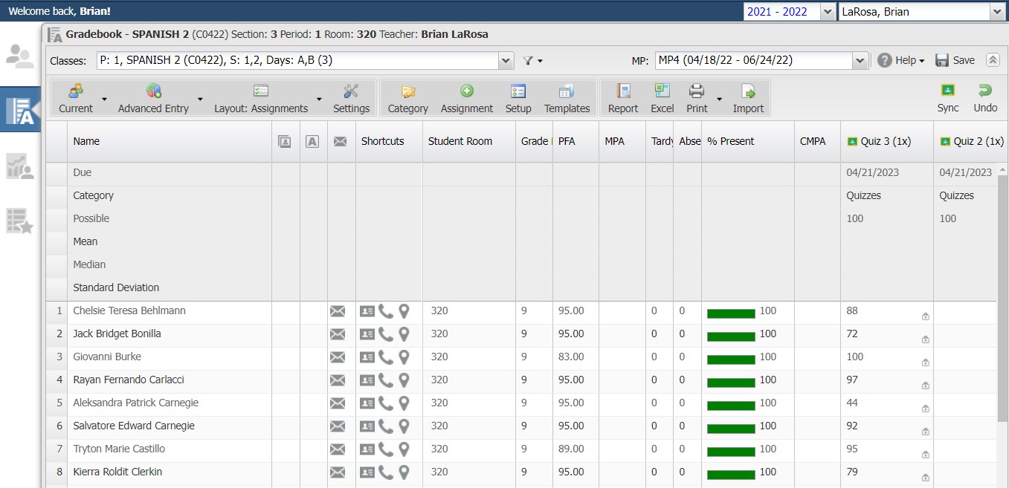The width and height of the screenshot is (1009, 488).
Task: Click attendance bar for Aleksandra Patrick Carnegie
Action: [731, 405]
